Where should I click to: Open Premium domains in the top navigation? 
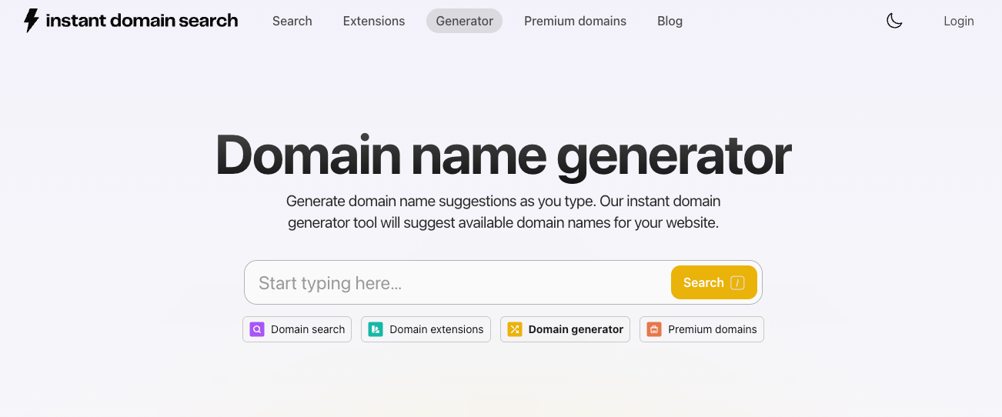click(575, 21)
